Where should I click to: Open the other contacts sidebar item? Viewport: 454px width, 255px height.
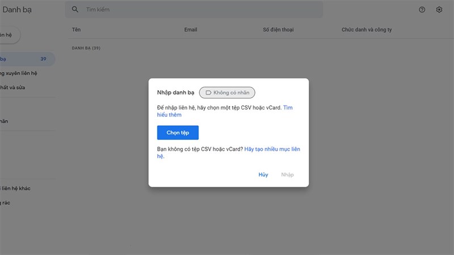tap(23, 188)
